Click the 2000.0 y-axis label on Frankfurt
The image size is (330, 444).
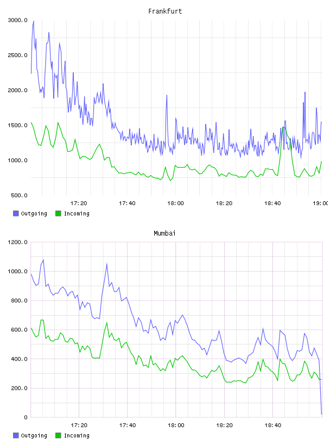[x=17, y=90]
